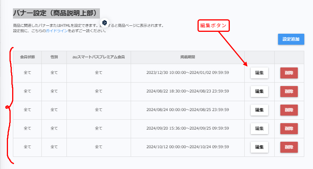Click 編集 for the 2023/12/30 banner row
The image size is (313, 169).
click(x=259, y=73)
